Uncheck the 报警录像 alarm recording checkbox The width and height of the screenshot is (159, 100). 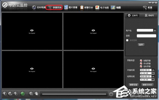pos(141,60)
